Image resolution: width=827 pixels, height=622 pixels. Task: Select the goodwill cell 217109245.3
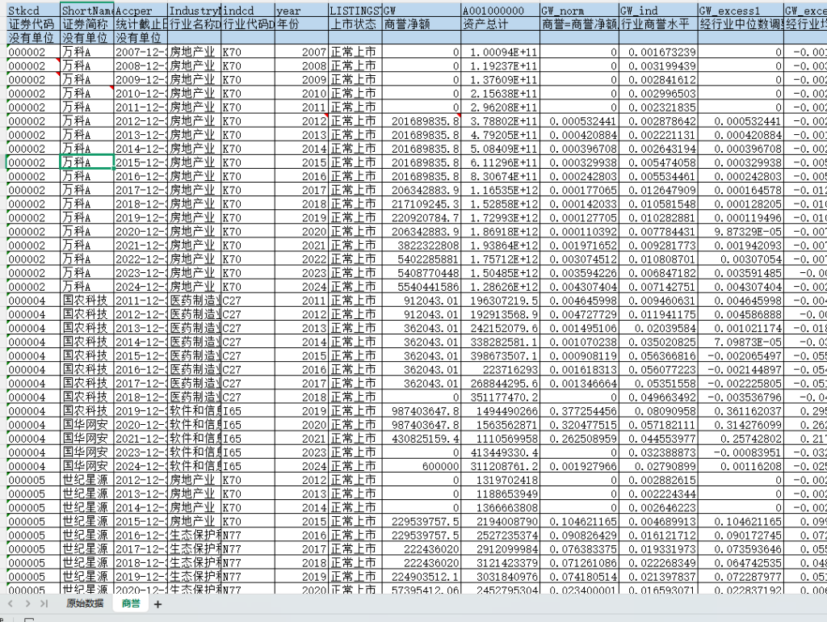(422, 204)
